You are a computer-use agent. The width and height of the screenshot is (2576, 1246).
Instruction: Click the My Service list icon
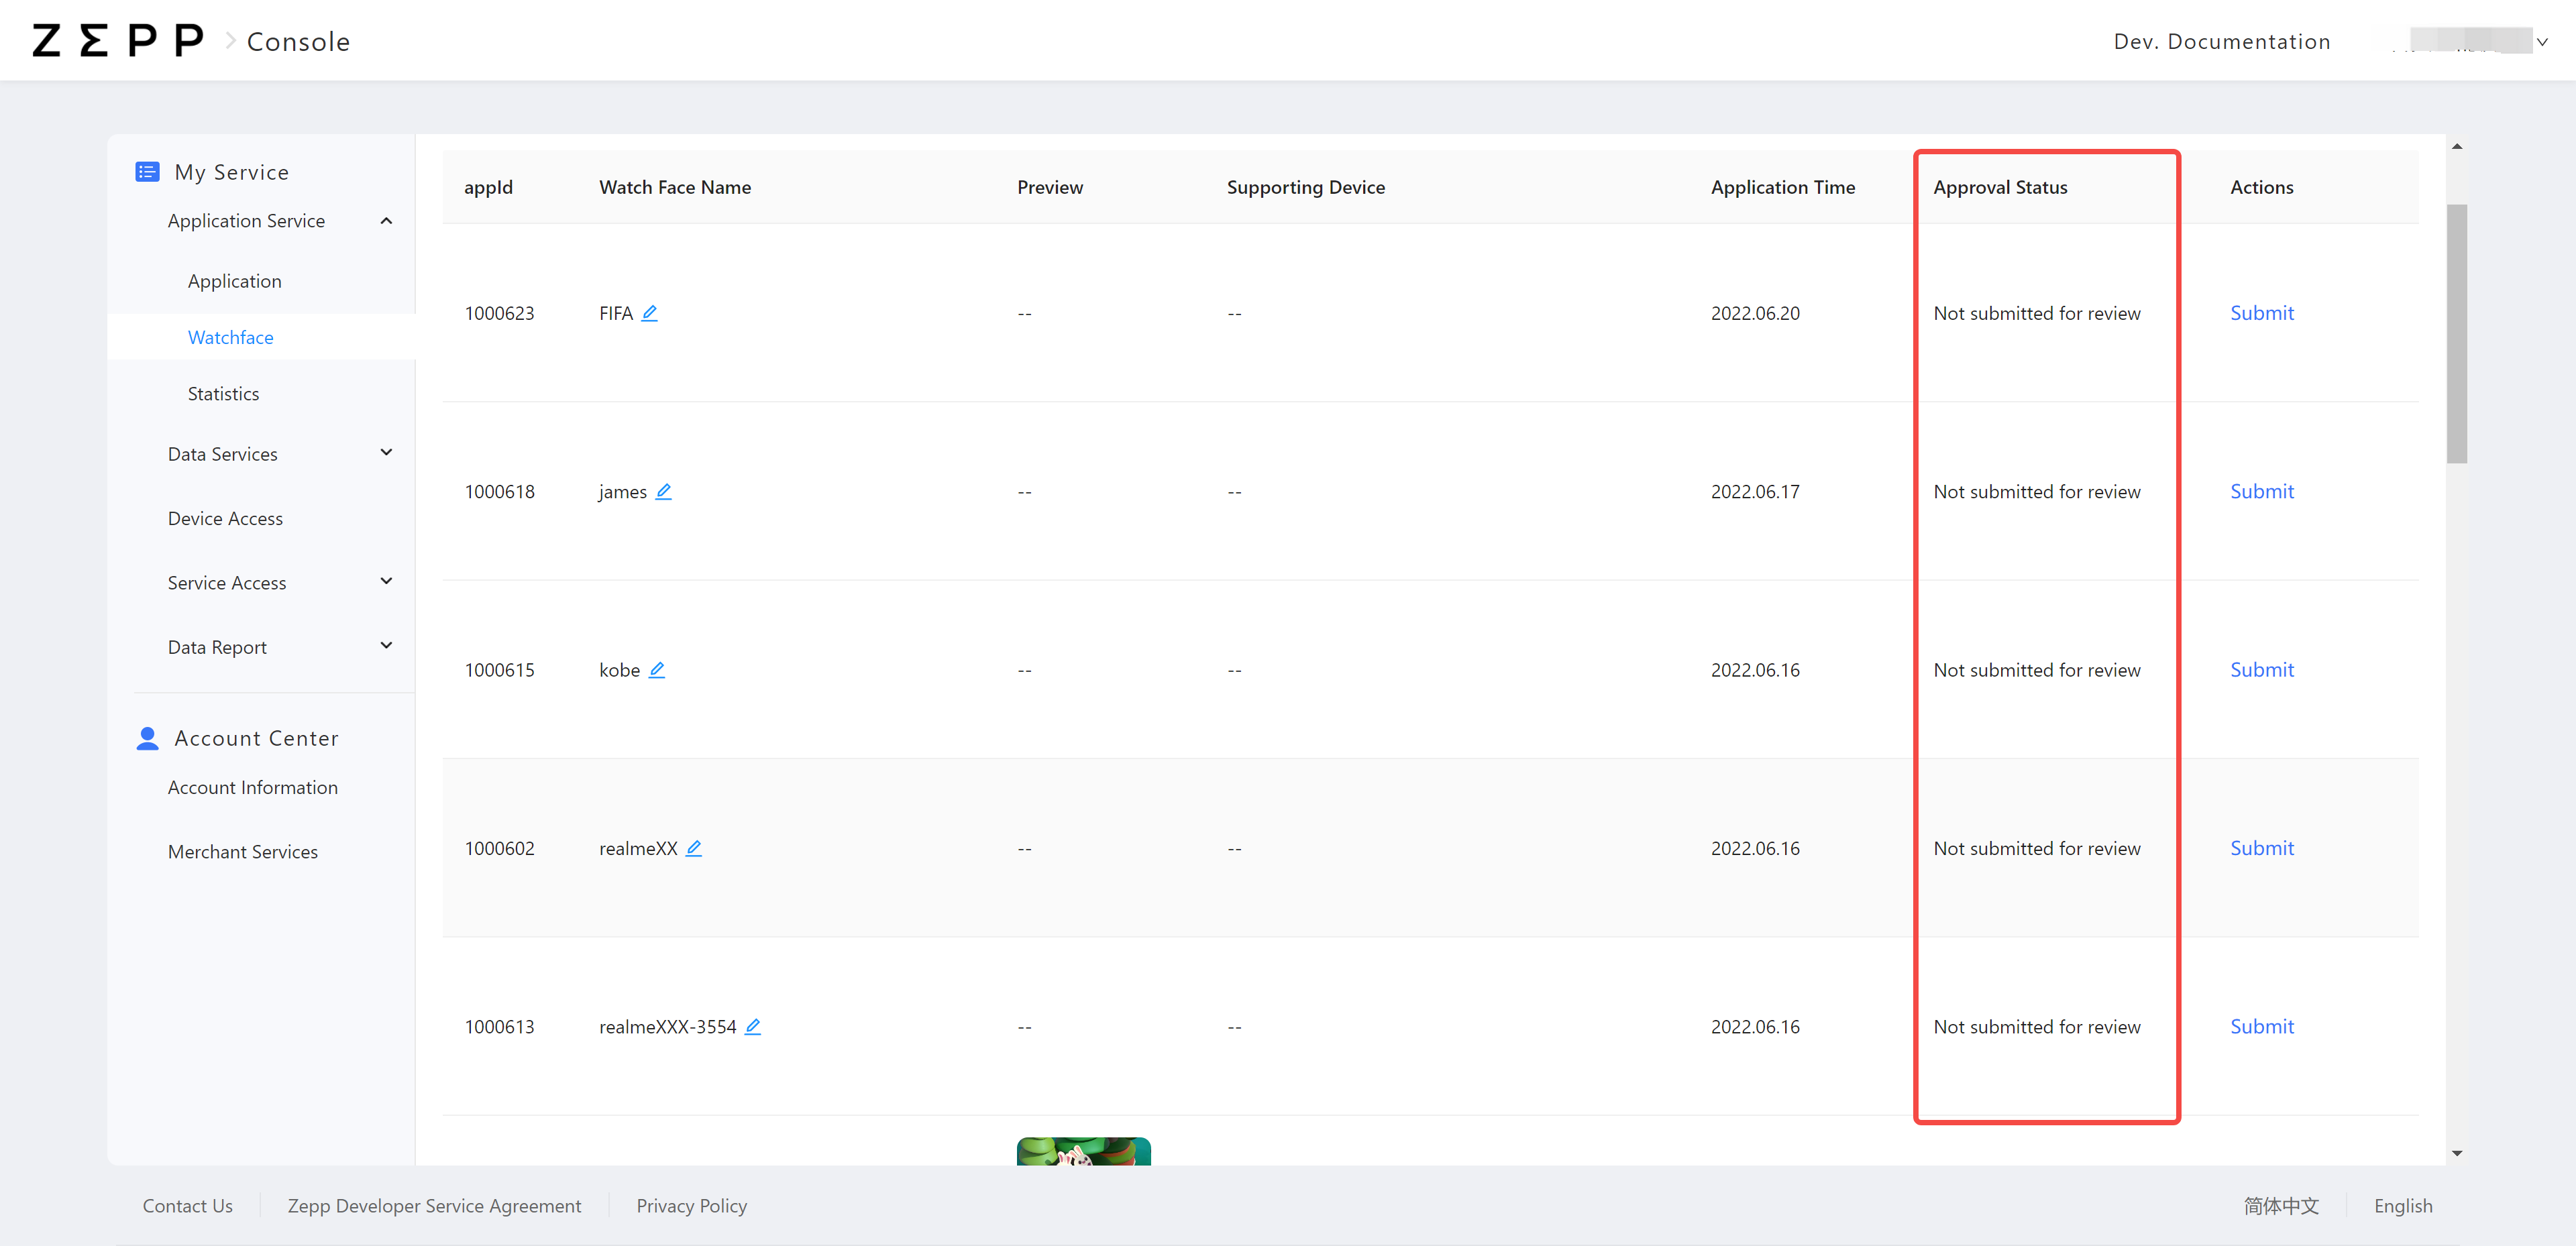click(x=147, y=172)
